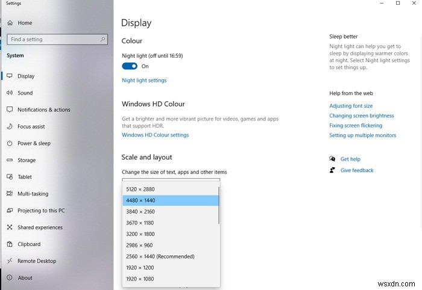Viewport: 422px width, 290px height.
Task: Click the search magnifier icon
Action: click(102, 39)
